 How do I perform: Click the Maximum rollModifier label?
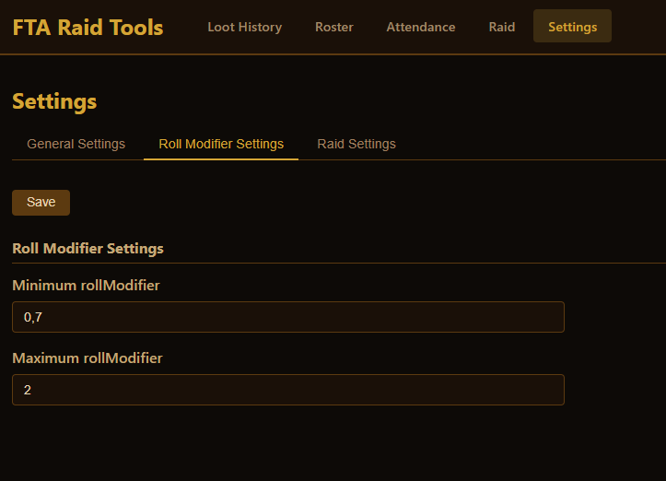click(88, 358)
